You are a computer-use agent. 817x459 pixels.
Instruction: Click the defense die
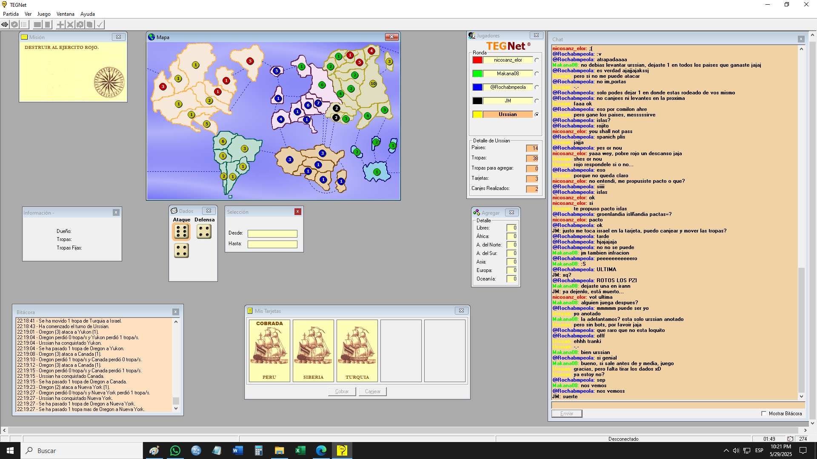coord(204,232)
